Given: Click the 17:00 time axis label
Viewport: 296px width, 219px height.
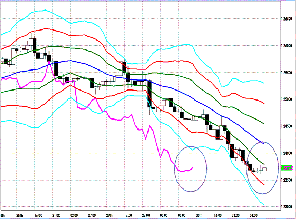Looking at the screenshot, I should [128, 215].
